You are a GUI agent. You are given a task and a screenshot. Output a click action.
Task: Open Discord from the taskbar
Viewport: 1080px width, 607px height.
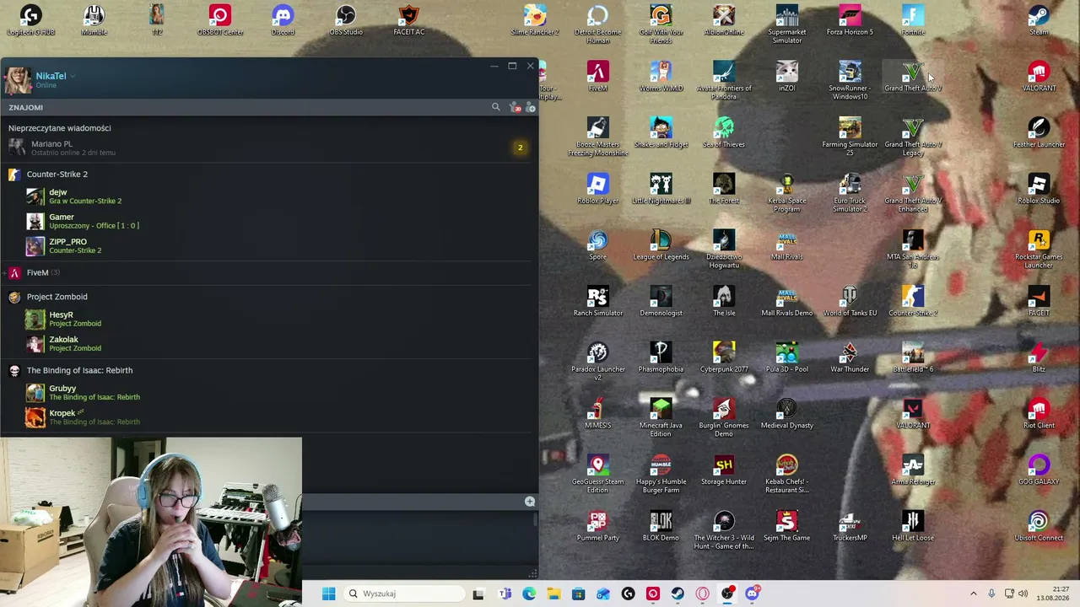(752, 594)
